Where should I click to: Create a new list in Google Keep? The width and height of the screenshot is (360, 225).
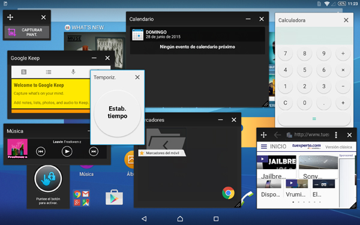49,72
